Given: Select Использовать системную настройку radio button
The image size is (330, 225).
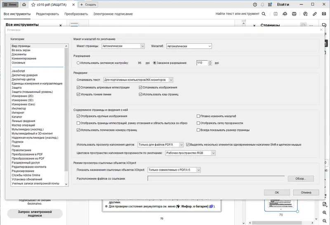Looking at the screenshot, I should point(78,63).
